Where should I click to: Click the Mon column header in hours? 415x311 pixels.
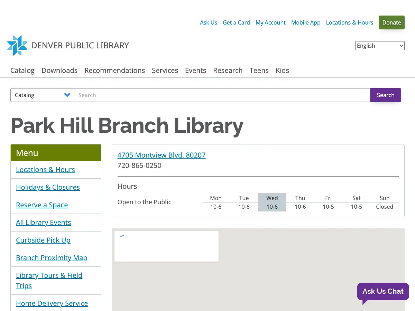click(x=216, y=198)
